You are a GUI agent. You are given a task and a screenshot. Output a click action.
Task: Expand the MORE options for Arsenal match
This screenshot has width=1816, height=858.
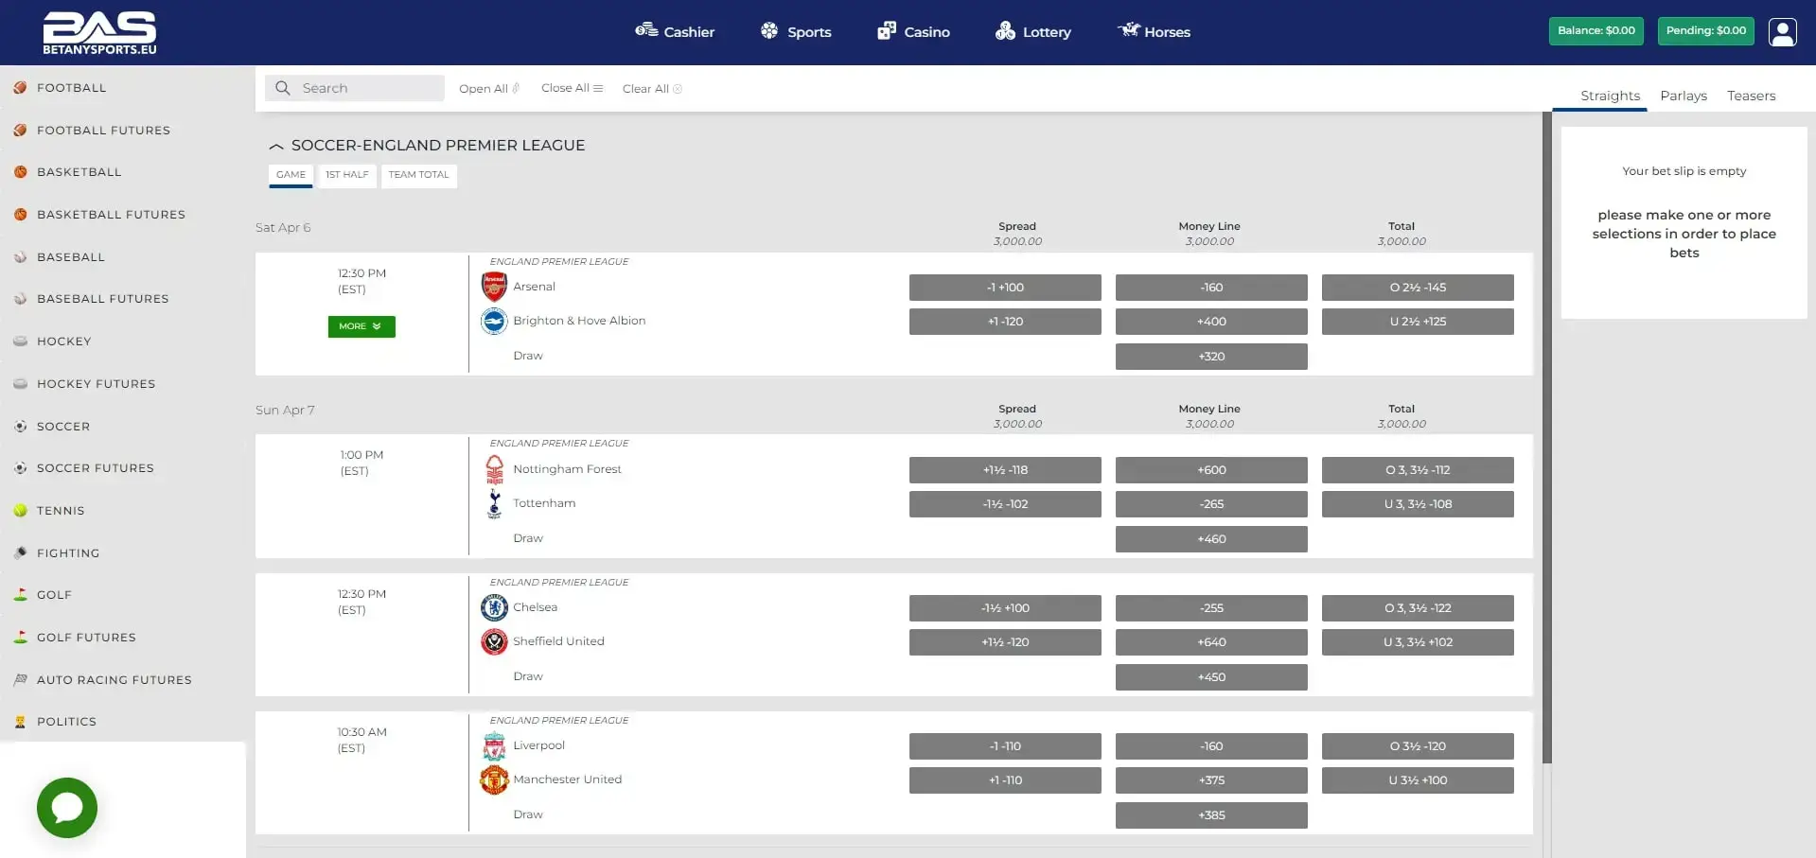(361, 326)
